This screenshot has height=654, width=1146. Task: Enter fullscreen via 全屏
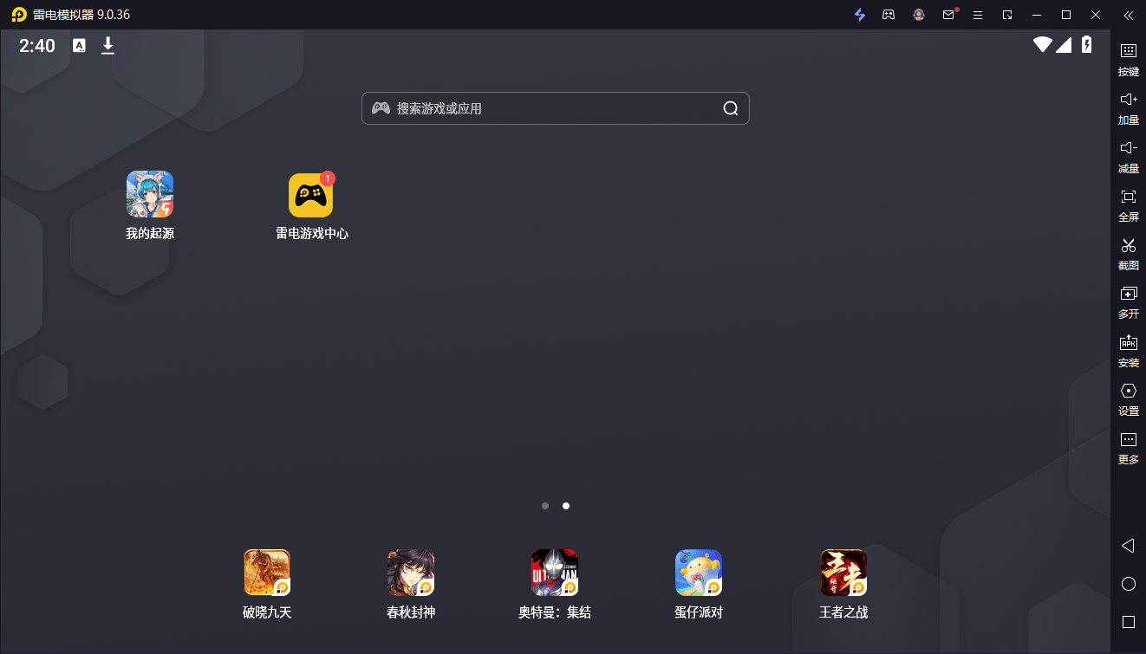tap(1129, 205)
